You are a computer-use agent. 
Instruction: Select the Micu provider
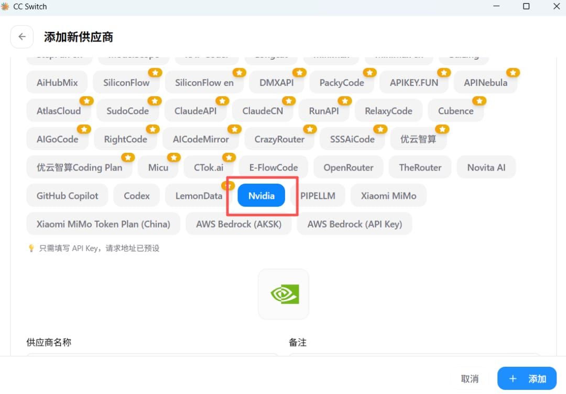[158, 167]
